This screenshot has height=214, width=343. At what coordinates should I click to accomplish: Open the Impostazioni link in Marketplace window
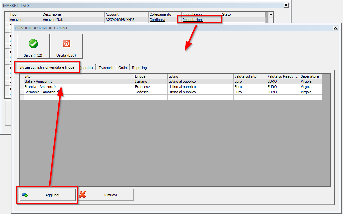tap(192, 20)
